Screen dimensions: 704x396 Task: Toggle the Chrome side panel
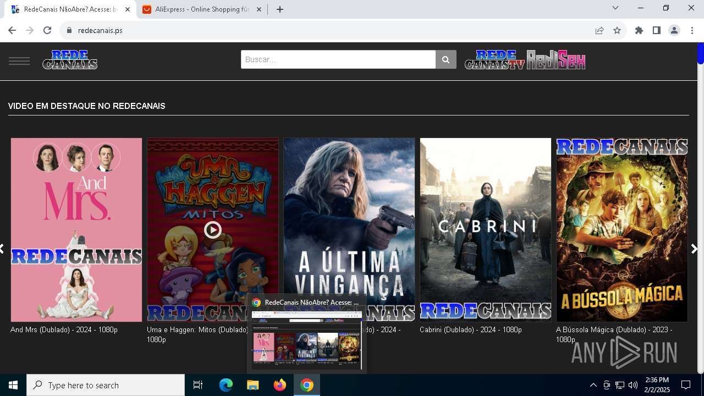coord(657,30)
